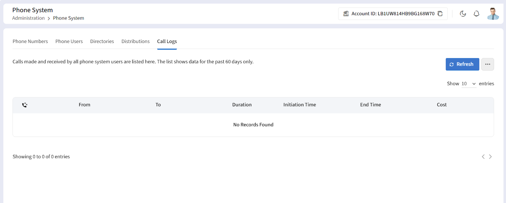Click the Administration breadcrumb link
506x203 pixels.
click(28, 18)
